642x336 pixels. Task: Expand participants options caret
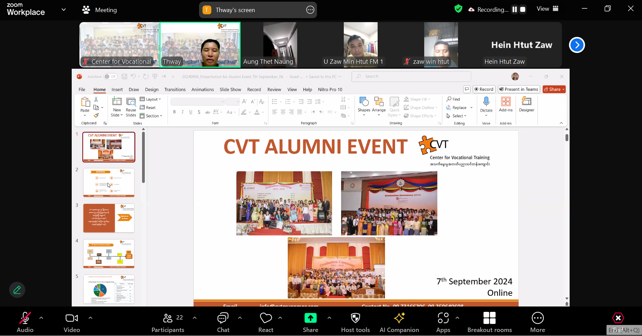(195, 318)
